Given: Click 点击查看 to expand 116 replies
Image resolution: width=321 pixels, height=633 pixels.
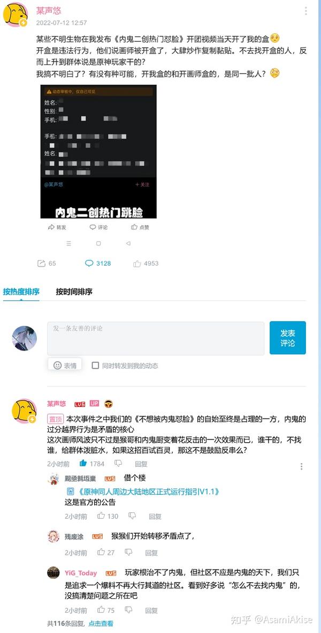Looking at the screenshot, I should (101, 623).
